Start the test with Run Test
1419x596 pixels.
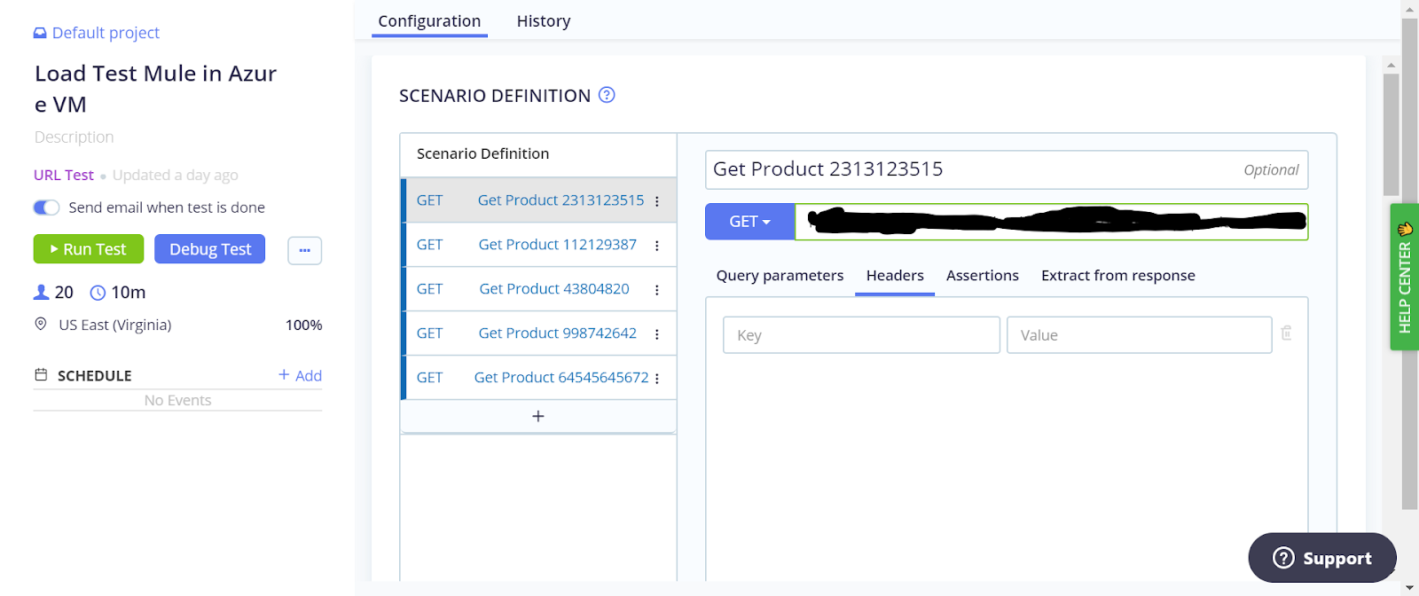(89, 249)
